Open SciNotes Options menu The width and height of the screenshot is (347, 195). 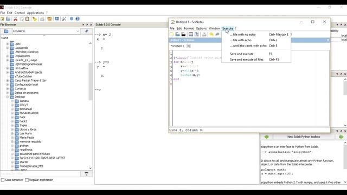[x=201, y=28]
